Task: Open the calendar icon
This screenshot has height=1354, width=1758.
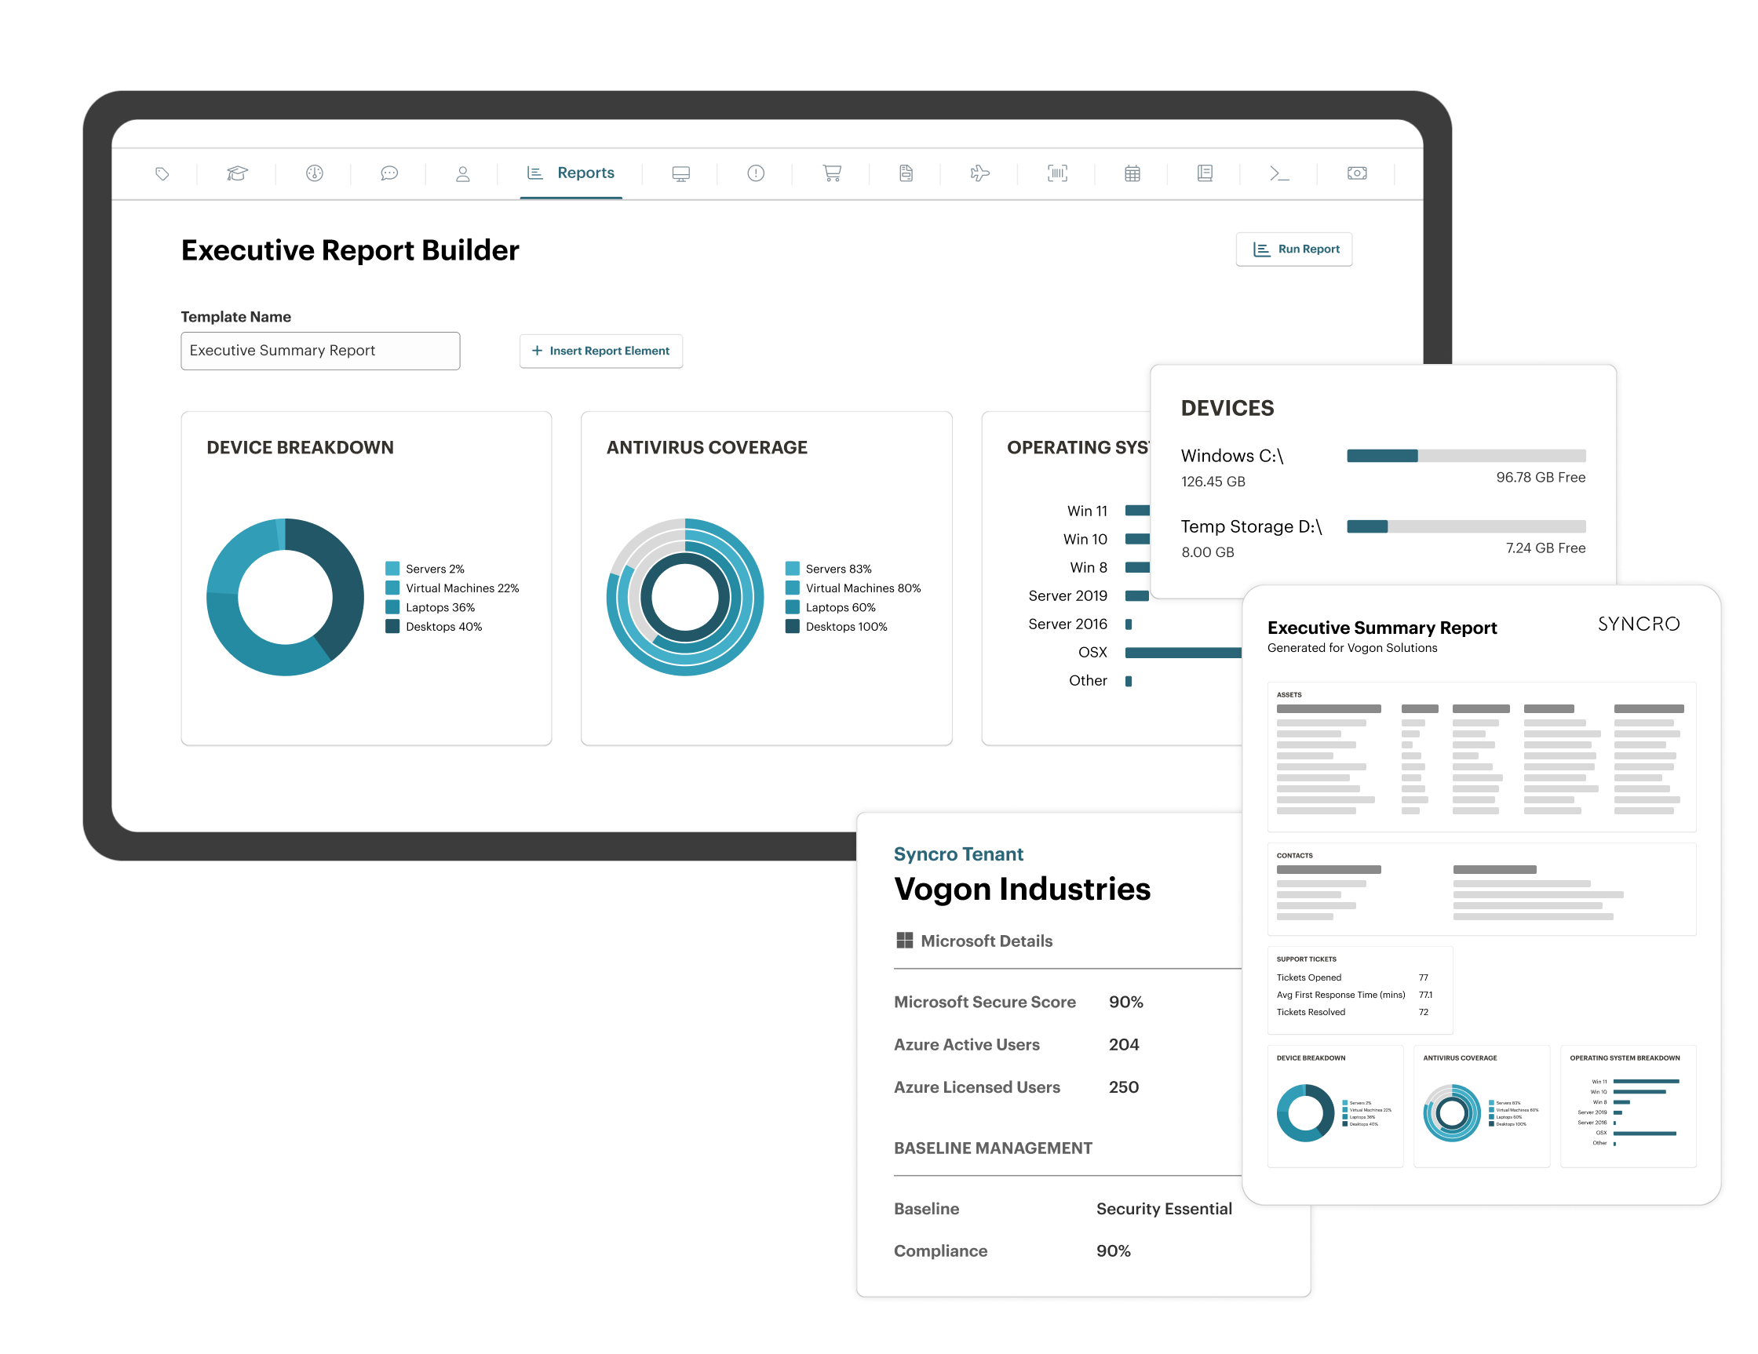Action: tap(1132, 173)
